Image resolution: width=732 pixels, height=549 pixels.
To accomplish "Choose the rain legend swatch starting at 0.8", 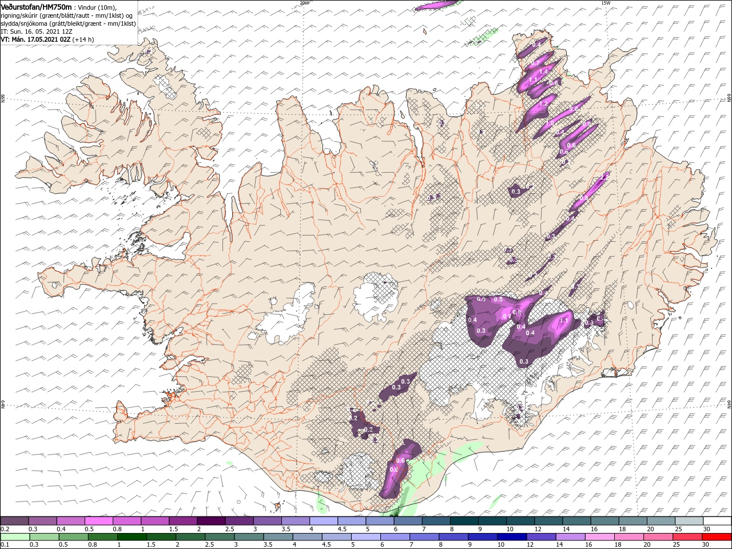I will 103,537.
